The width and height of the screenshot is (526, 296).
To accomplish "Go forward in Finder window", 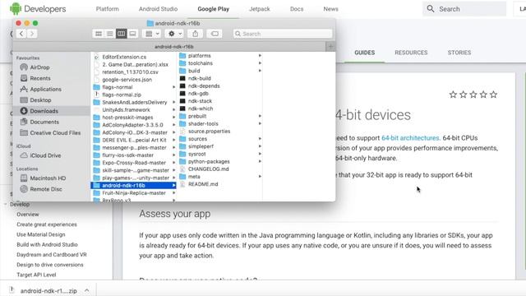I will pyautogui.click(x=32, y=34).
